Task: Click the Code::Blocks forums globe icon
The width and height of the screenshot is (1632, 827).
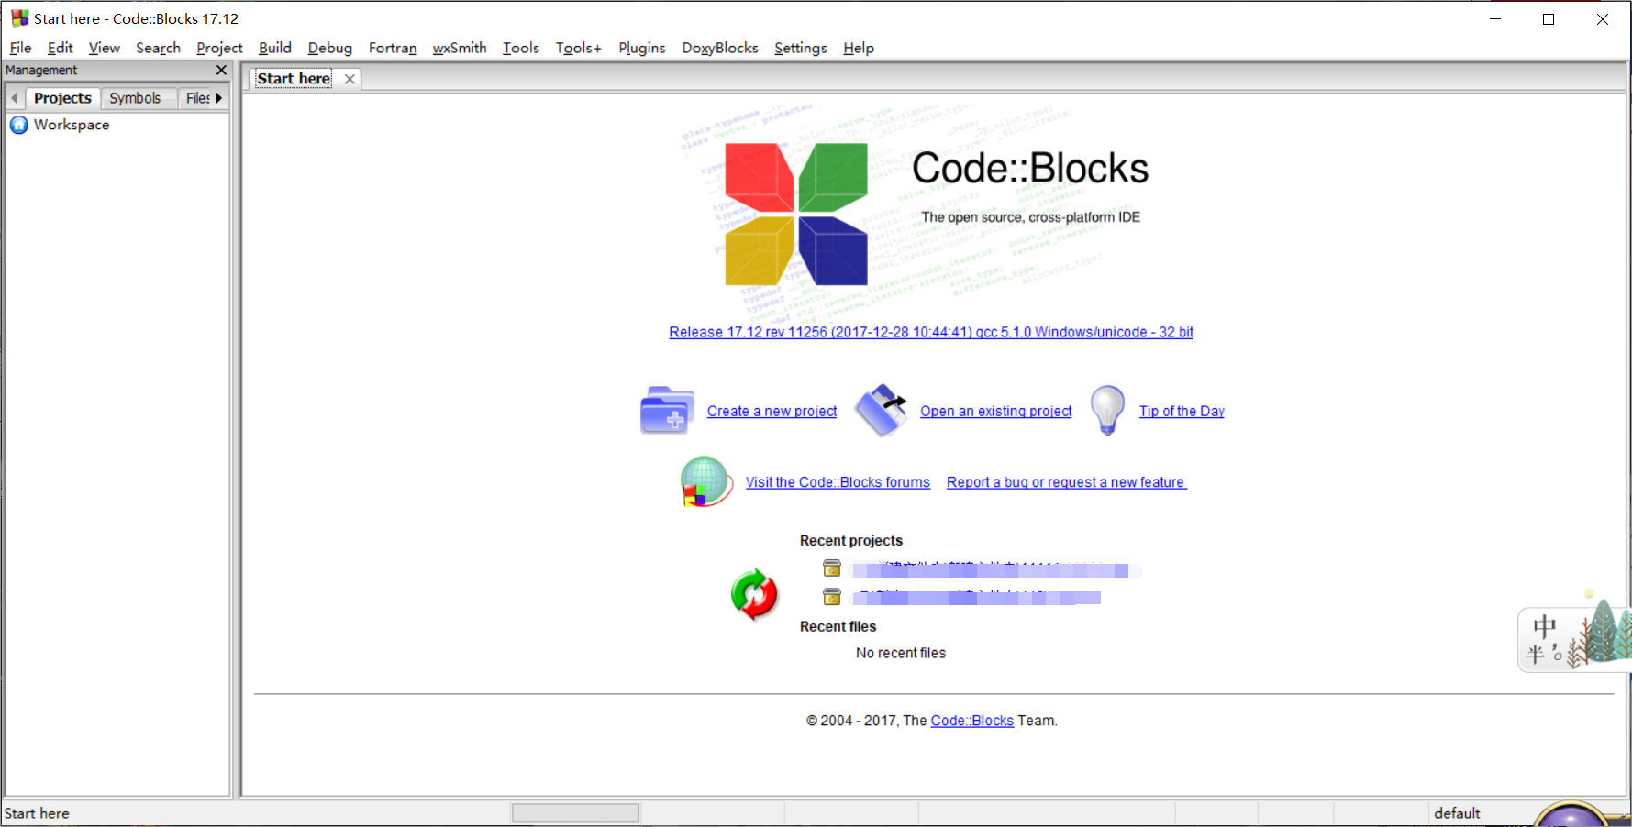Action: point(704,481)
